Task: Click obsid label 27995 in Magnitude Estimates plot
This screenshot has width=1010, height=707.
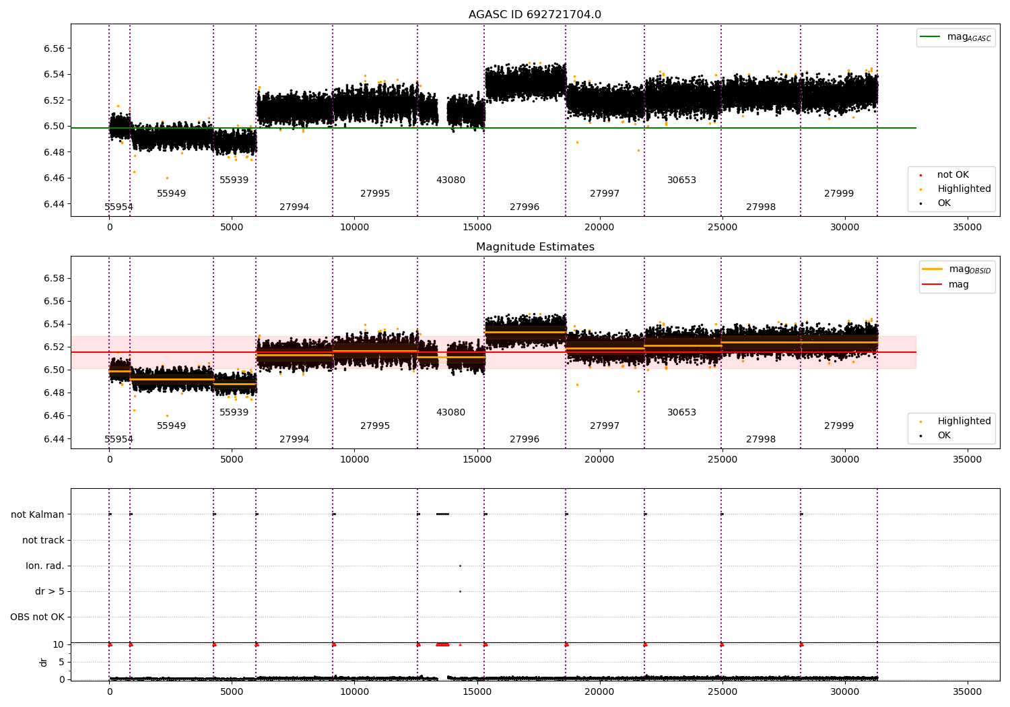Action: pos(375,426)
